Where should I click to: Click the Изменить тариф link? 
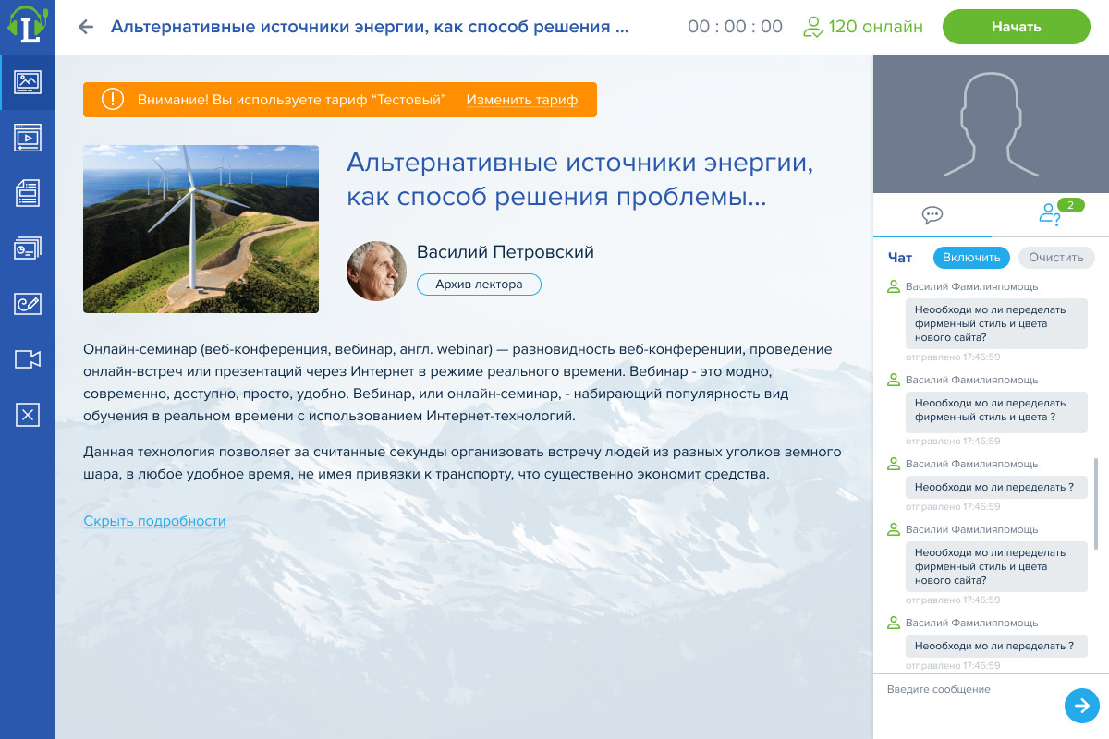click(x=521, y=100)
